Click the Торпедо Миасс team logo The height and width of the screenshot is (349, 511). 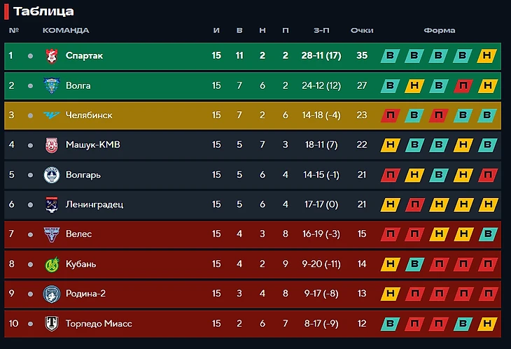[x=52, y=323]
